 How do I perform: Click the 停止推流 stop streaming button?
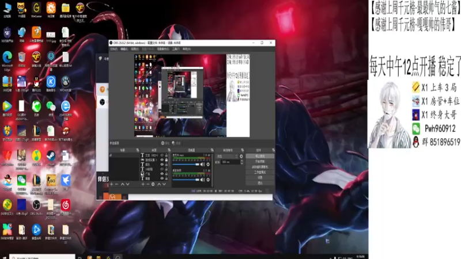[260, 156]
